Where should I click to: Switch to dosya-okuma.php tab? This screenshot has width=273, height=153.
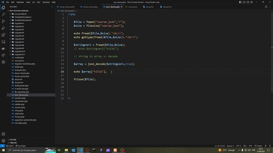pos(67,7)
